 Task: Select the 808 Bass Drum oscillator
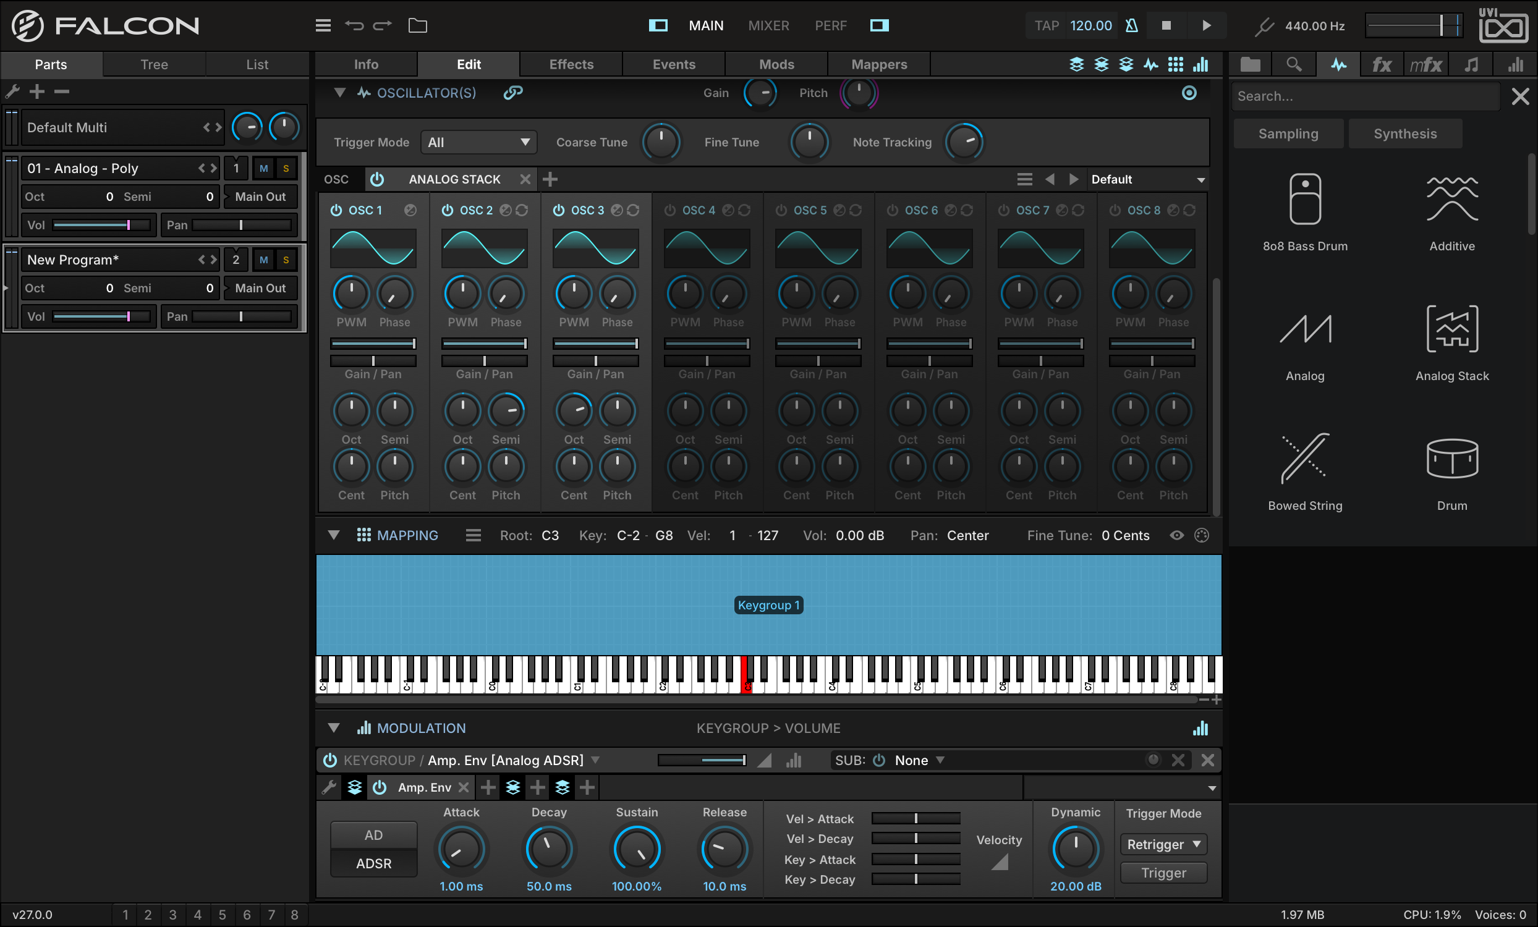pos(1305,213)
